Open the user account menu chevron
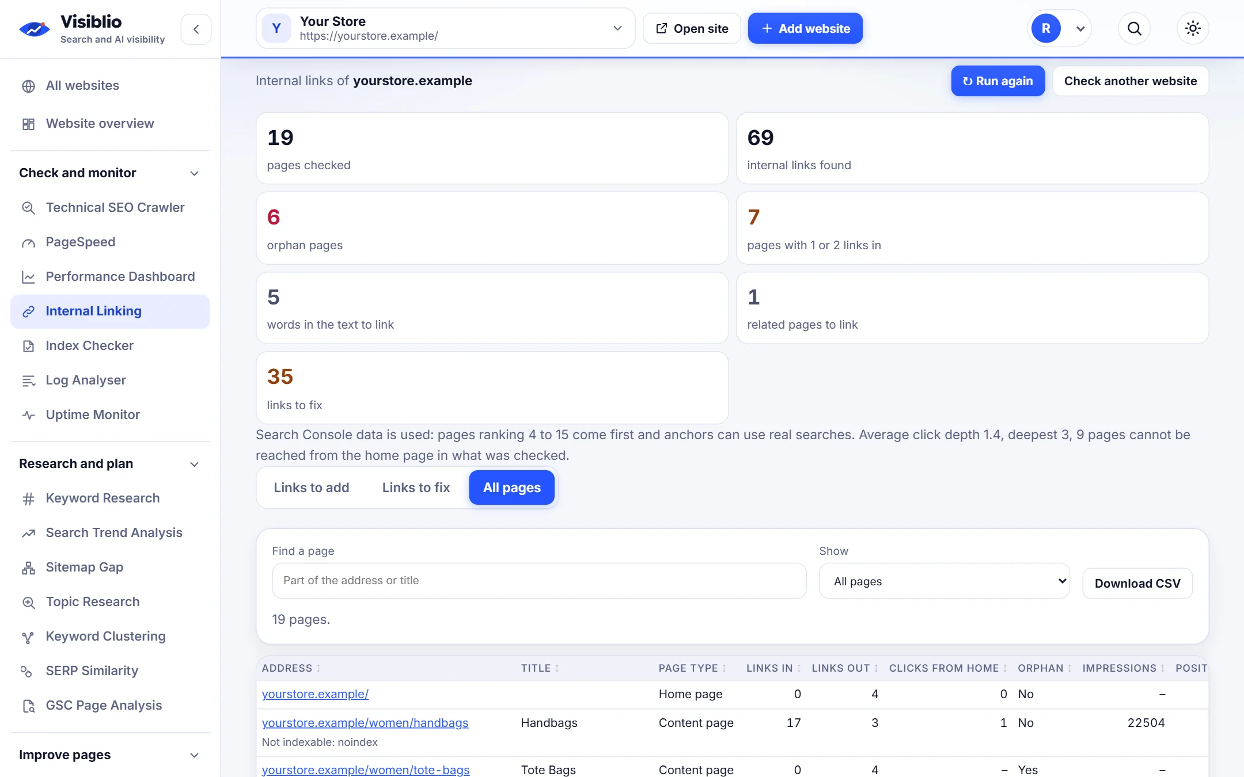Screen dimensions: 1244x777 [1080, 29]
